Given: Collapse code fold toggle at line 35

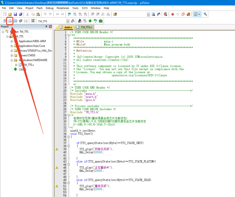Looking at the screenshot, I should [x=69, y=136].
